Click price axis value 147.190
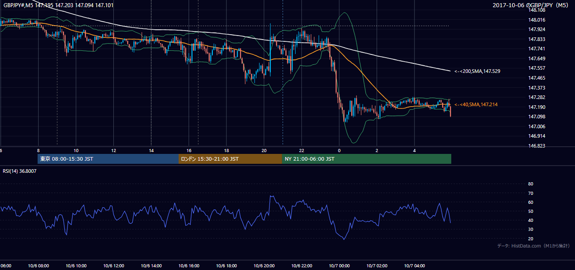This screenshot has height=270, width=575. pos(537,107)
